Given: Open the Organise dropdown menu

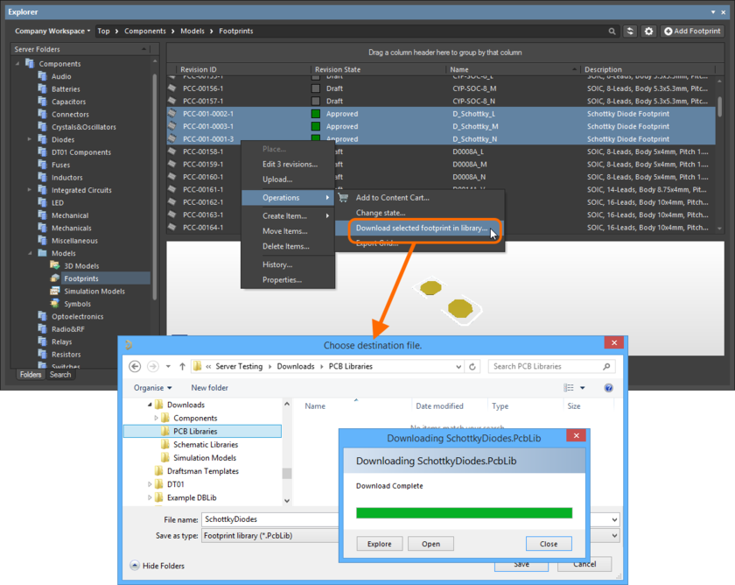Looking at the screenshot, I should (x=153, y=387).
